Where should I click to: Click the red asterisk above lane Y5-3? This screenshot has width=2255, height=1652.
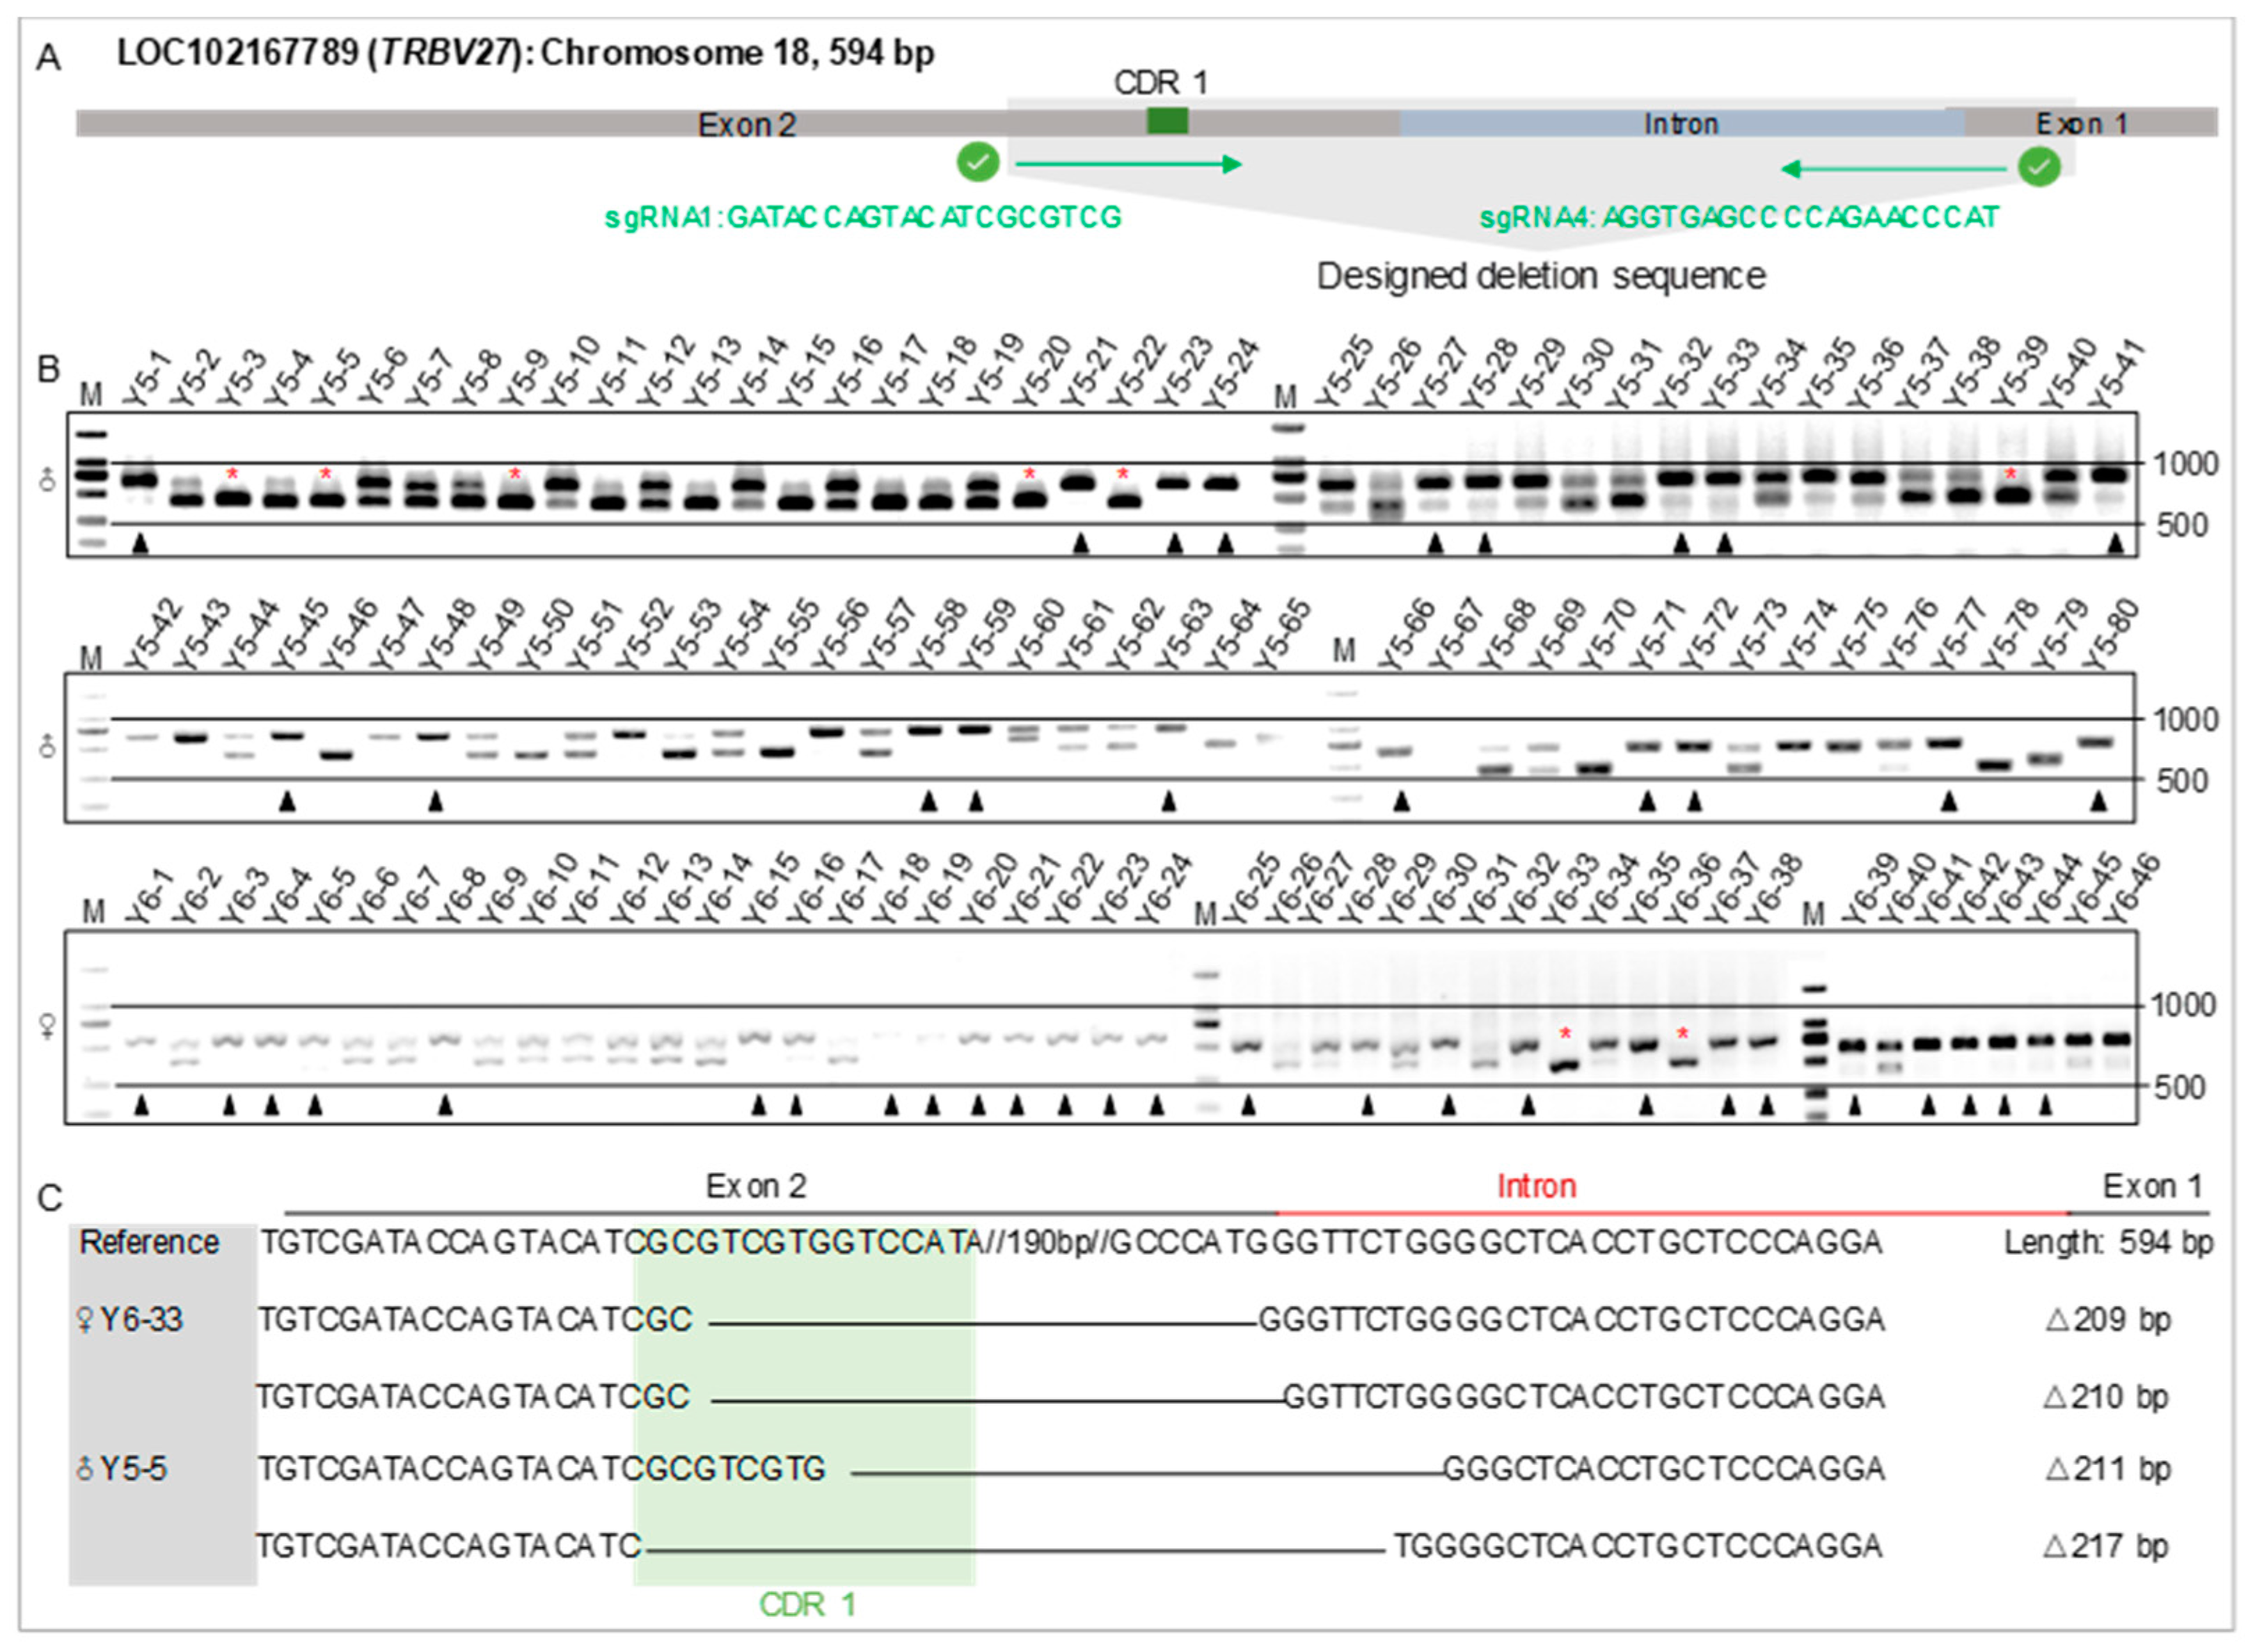click(x=232, y=474)
